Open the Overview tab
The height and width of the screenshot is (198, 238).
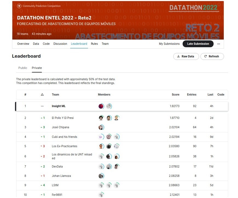pos(23,44)
